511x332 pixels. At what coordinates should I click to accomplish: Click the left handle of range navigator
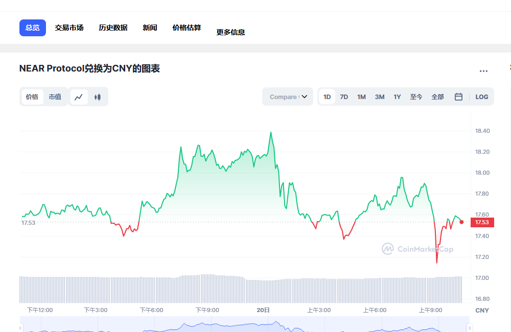tap(20, 328)
